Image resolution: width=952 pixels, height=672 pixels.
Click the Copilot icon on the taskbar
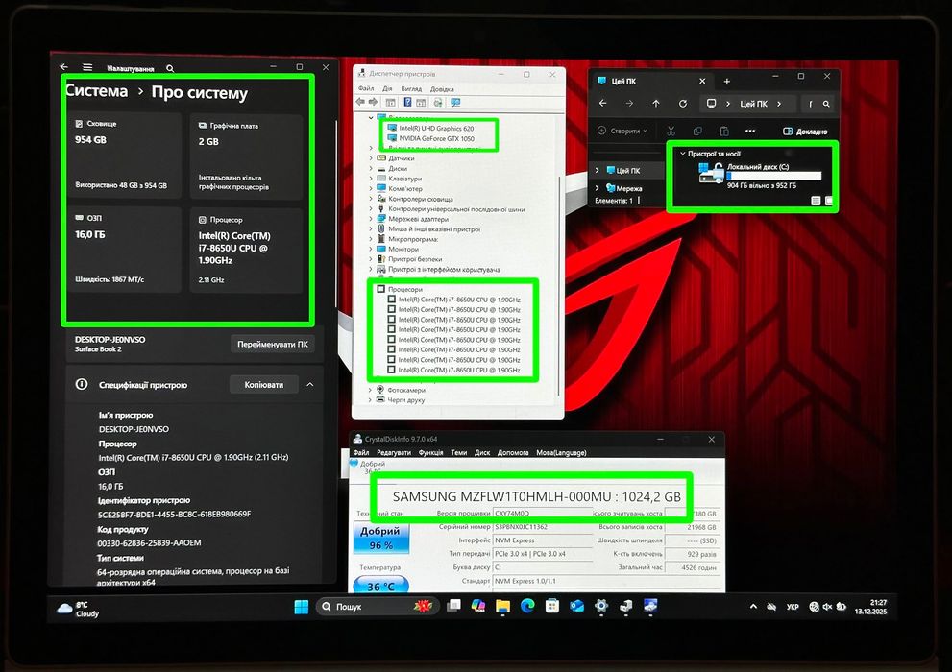pyautogui.click(x=477, y=606)
